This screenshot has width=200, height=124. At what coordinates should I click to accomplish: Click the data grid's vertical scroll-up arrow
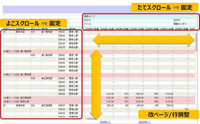(196, 32)
